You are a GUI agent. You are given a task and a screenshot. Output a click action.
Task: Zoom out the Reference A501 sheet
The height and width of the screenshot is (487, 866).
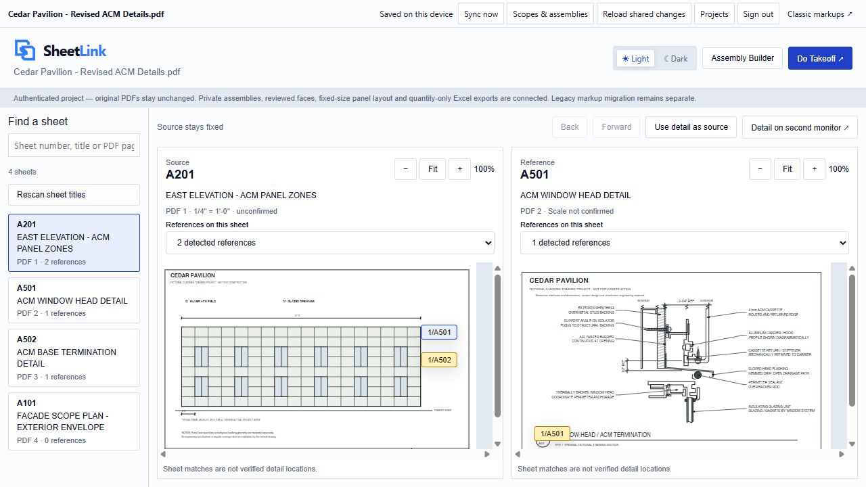pos(760,169)
